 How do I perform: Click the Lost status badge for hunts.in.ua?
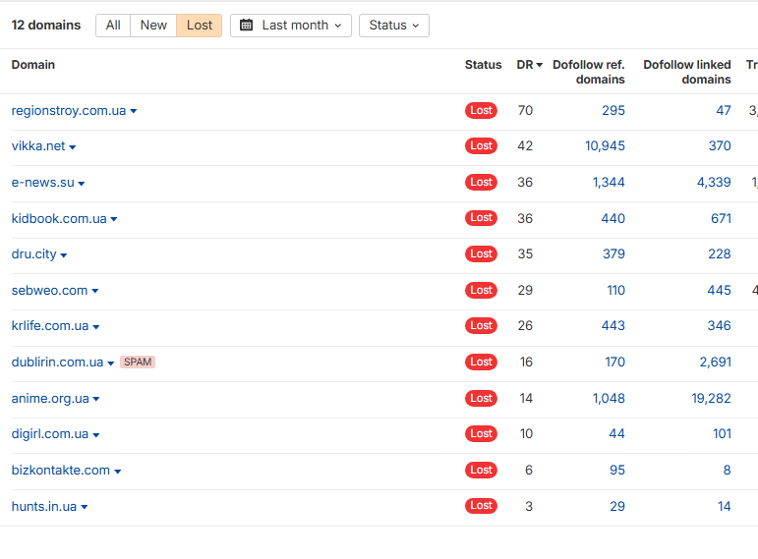click(x=481, y=505)
